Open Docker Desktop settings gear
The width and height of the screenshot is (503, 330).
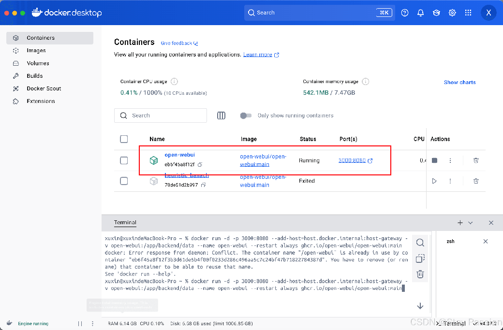452,13
